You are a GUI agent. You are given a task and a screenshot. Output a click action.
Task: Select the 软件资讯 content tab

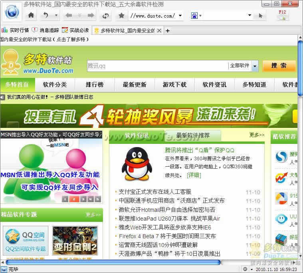coord(137,136)
